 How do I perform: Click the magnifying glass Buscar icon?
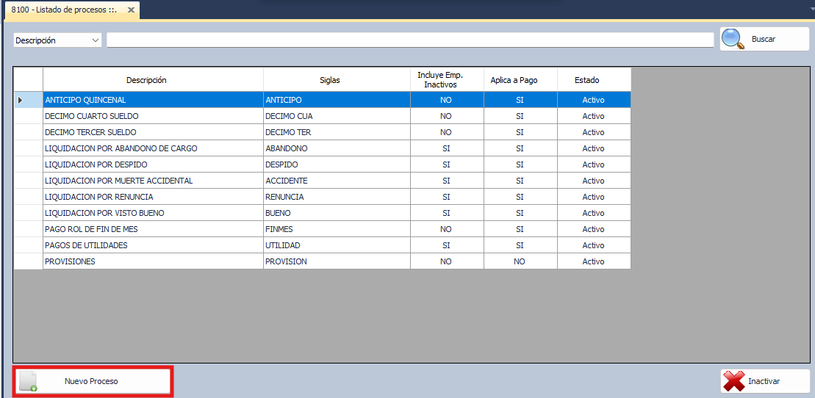coord(733,39)
